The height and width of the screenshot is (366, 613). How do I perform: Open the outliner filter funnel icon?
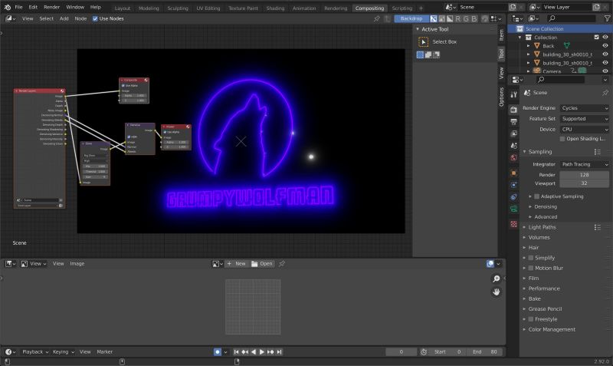pyautogui.click(x=607, y=18)
